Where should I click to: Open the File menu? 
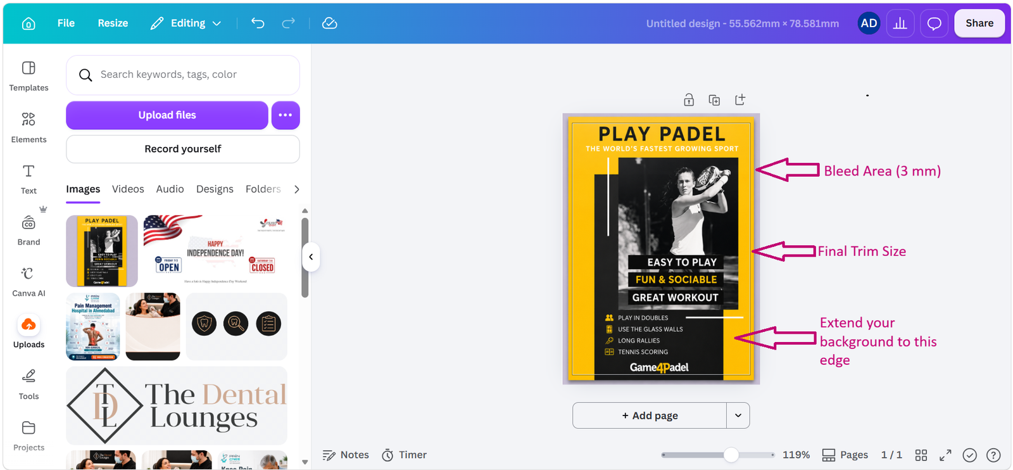click(66, 23)
